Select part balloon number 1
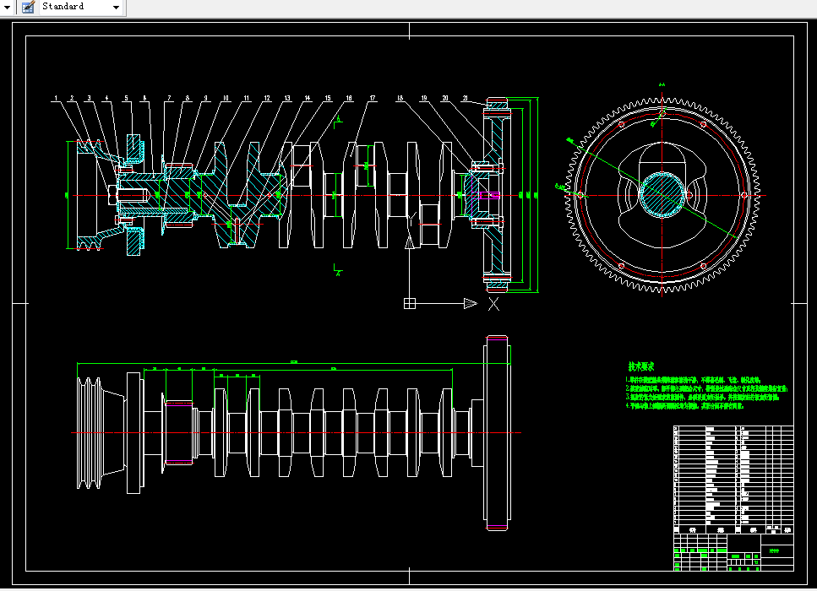Viewport: 817px width, 591px height. click(56, 99)
